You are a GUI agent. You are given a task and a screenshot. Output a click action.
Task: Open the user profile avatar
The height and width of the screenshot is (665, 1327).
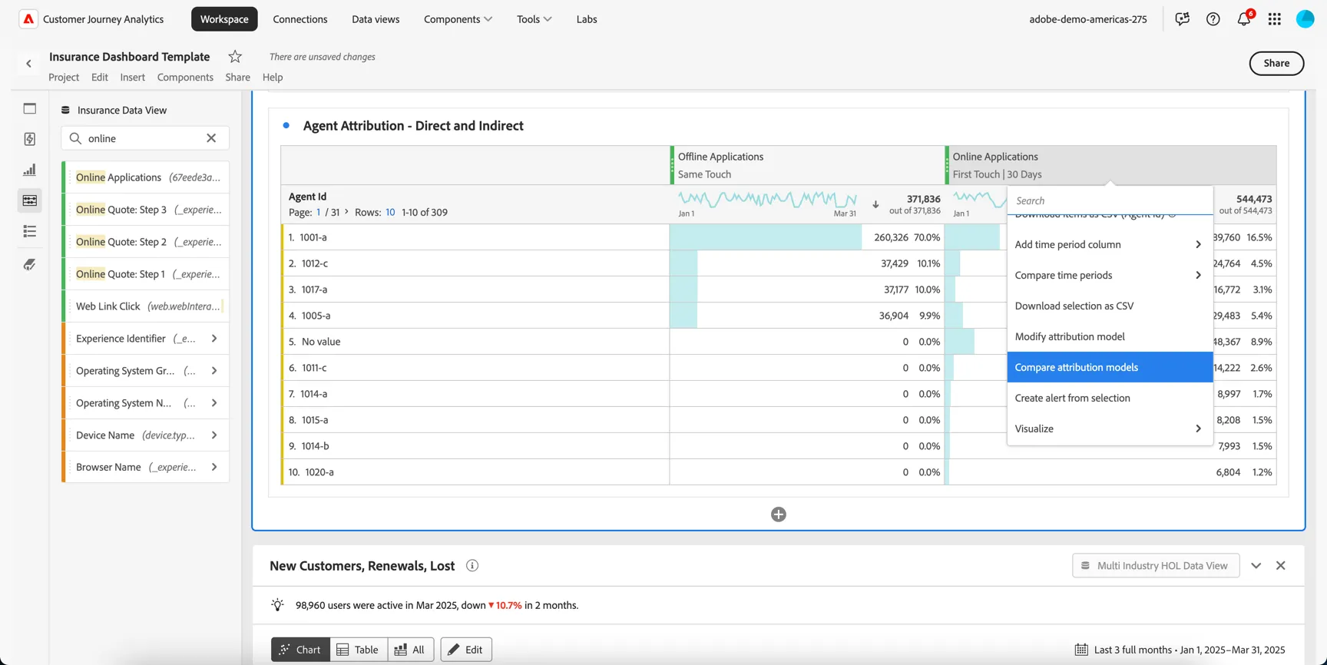pos(1305,19)
